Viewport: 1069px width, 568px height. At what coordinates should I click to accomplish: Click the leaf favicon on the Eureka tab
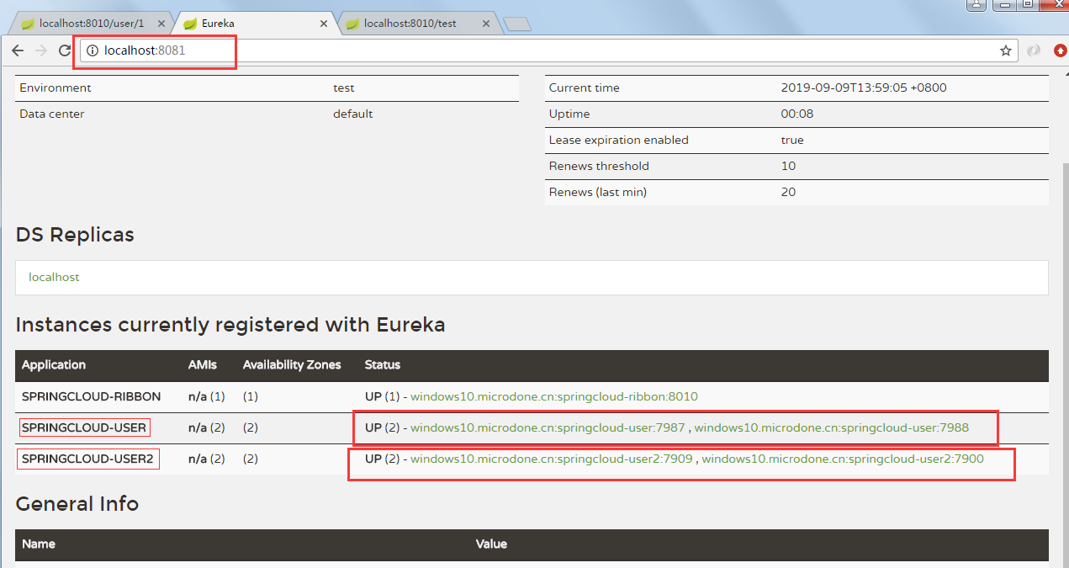pyautogui.click(x=191, y=24)
